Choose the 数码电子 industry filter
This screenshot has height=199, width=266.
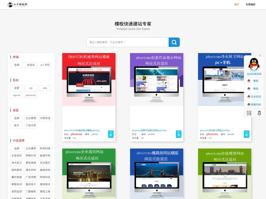(x=31, y=184)
